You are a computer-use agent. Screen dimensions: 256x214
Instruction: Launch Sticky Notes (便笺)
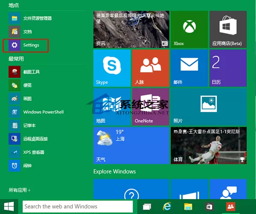pos(20,85)
